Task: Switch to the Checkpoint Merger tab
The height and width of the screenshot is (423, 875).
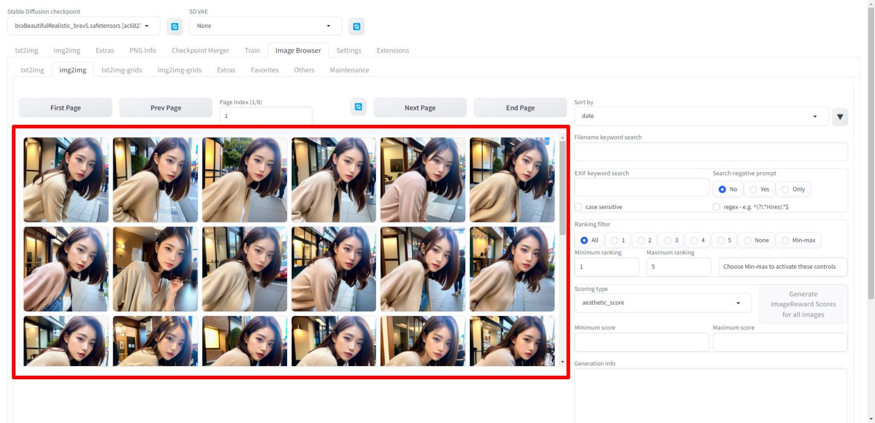Action: [x=200, y=50]
